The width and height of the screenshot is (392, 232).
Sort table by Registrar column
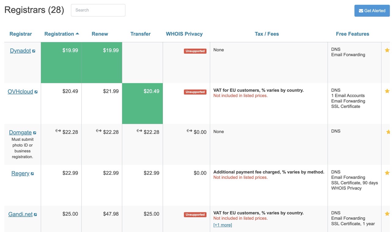(21, 34)
